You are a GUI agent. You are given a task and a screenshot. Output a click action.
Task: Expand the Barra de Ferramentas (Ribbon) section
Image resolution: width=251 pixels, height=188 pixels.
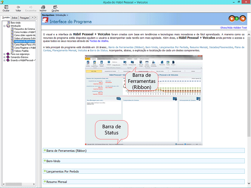144,151
